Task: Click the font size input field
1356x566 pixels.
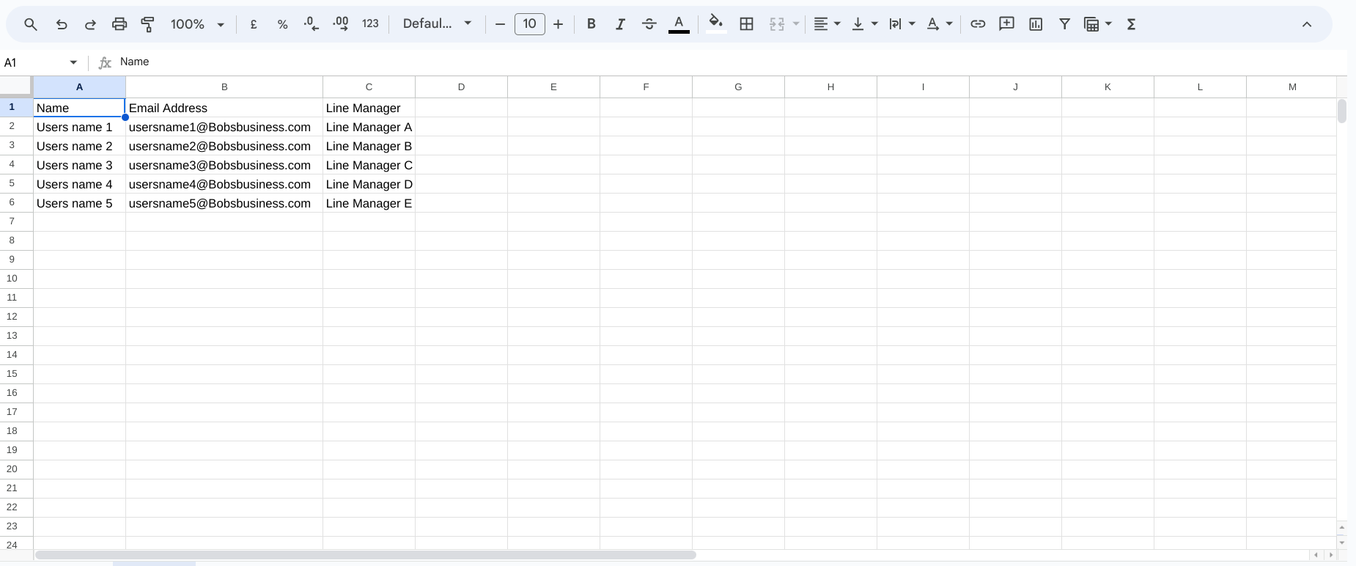Action: pos(529,24)
